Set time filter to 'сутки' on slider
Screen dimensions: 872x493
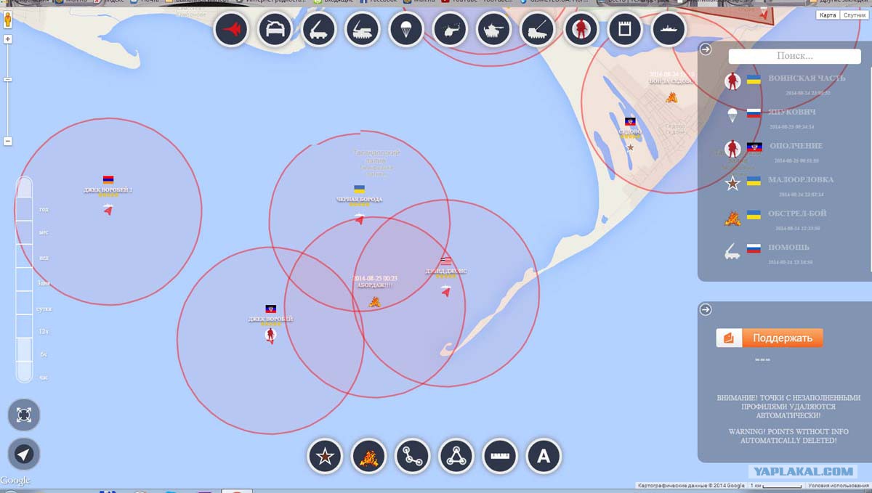point(44,309)
